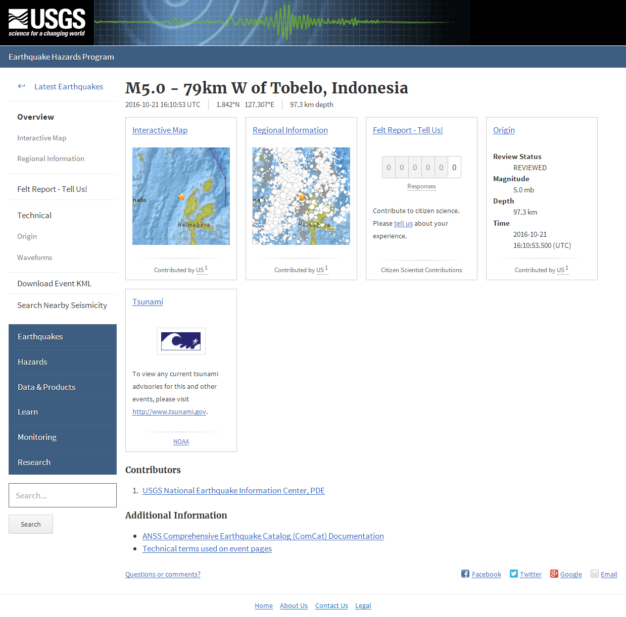This screenshot has width=626, height=617.
Task: Share the page via the Facebook icon
Action: [464, 574]
